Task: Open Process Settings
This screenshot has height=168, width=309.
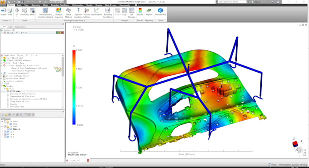Action: [87, 13]
